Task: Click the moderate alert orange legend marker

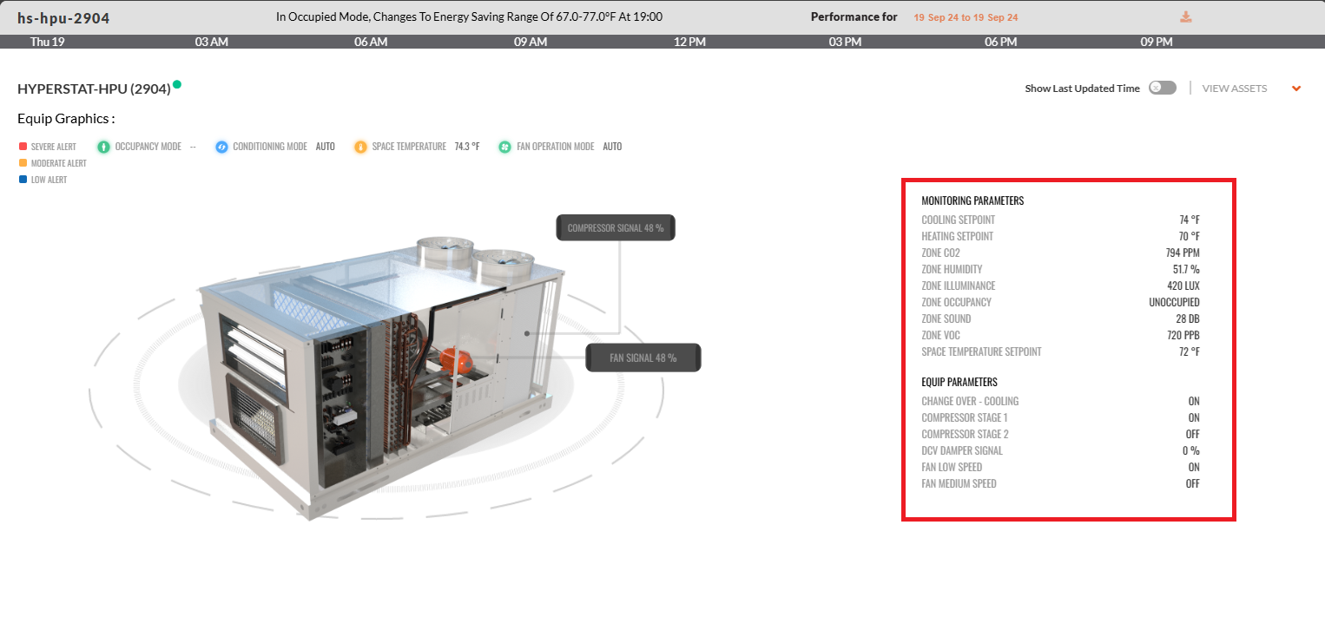Action: pyautogui.click(x=23, y=162)
